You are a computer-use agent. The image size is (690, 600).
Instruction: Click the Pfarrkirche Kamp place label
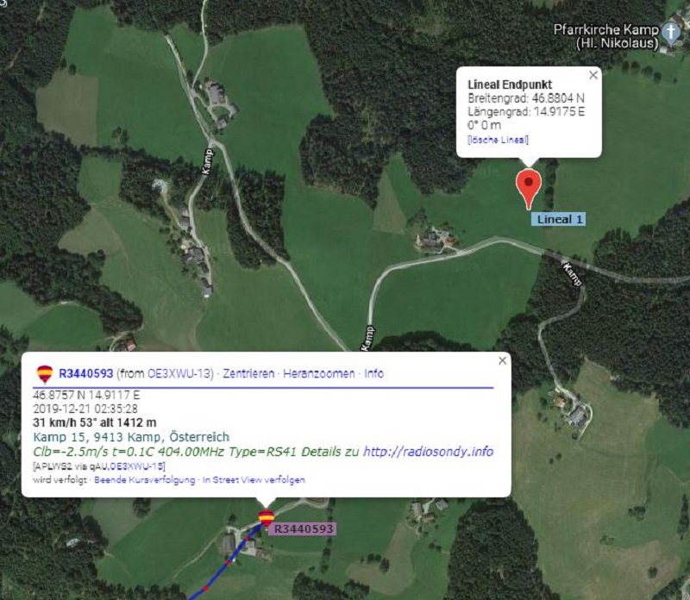coord(606,36)
